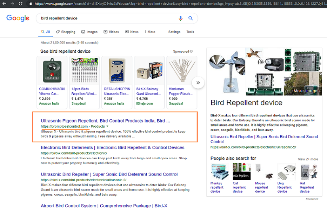Click RETAILSHOPPIN Ultrasonic Elec title
327x208 pixels.
click(117, 91)
